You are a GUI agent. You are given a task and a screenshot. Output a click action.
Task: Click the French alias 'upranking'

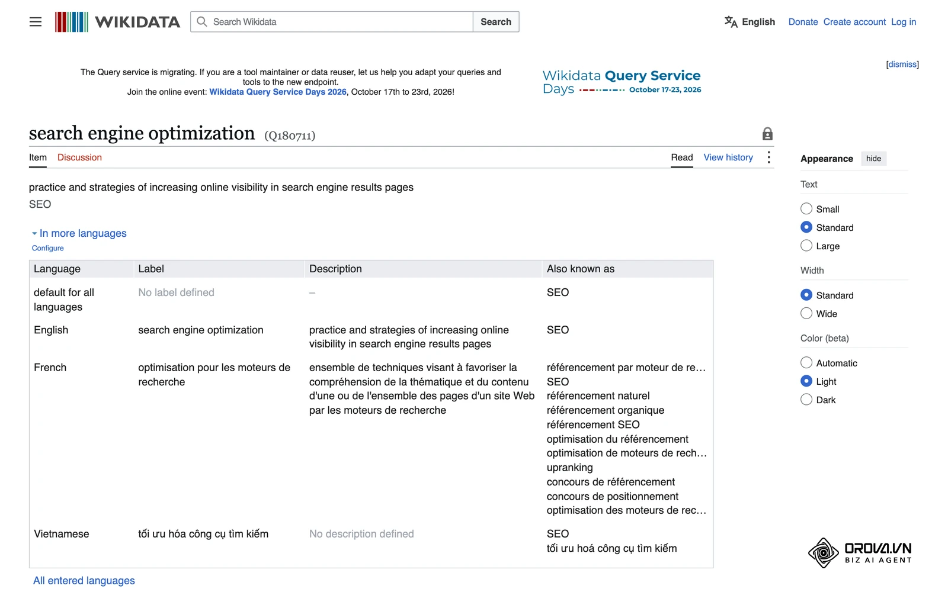pos(569,468)
